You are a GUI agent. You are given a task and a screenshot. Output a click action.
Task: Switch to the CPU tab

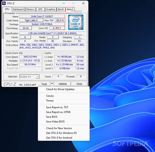pos(7,9)
